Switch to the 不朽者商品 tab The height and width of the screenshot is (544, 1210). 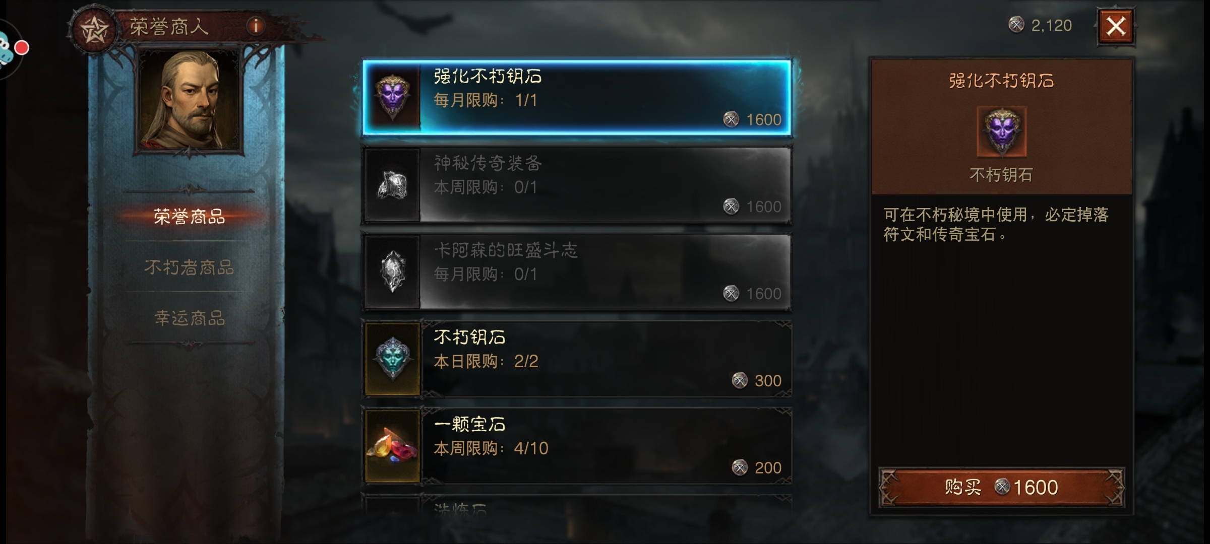point(189,267)
